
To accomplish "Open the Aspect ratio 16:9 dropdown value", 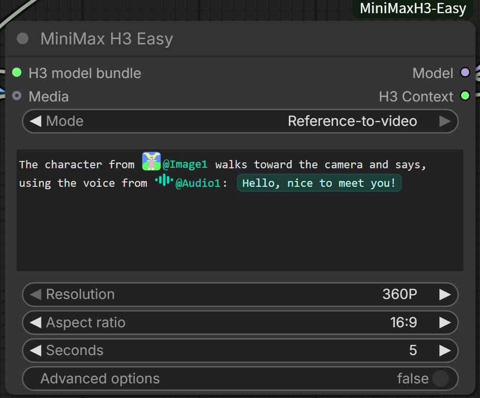I will click(403, 323).
